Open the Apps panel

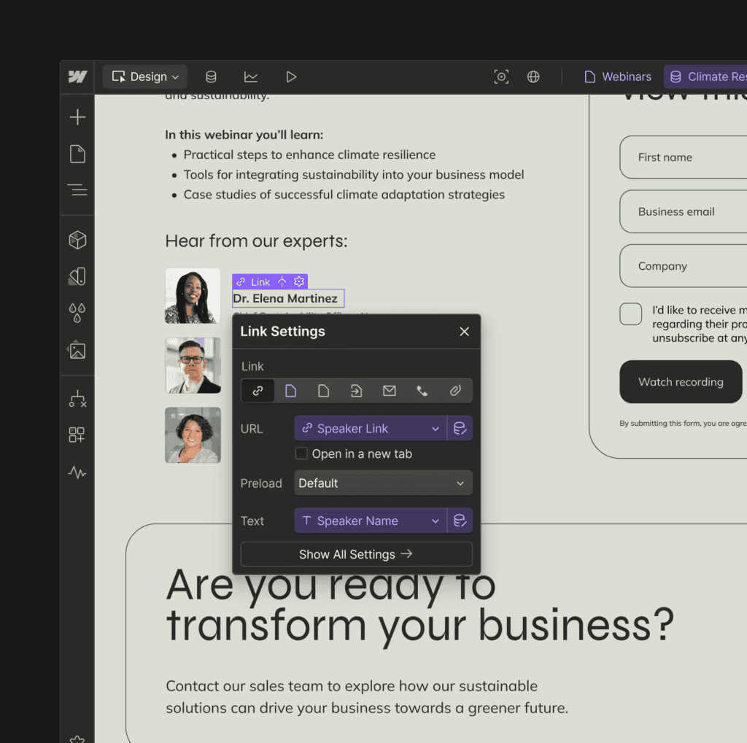[x=77, y=435]
